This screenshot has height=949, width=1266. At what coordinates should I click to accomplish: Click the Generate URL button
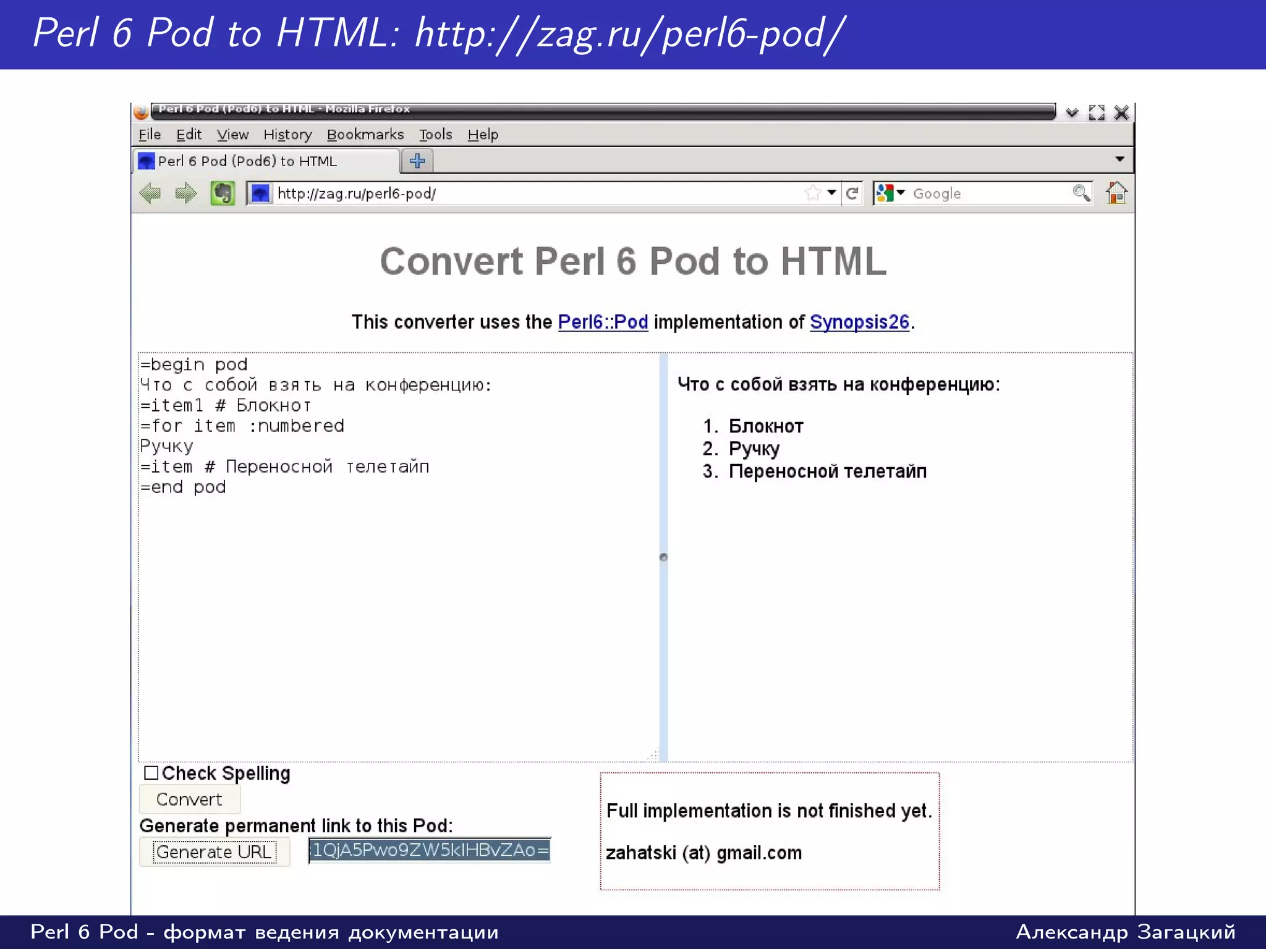(214, 852)
